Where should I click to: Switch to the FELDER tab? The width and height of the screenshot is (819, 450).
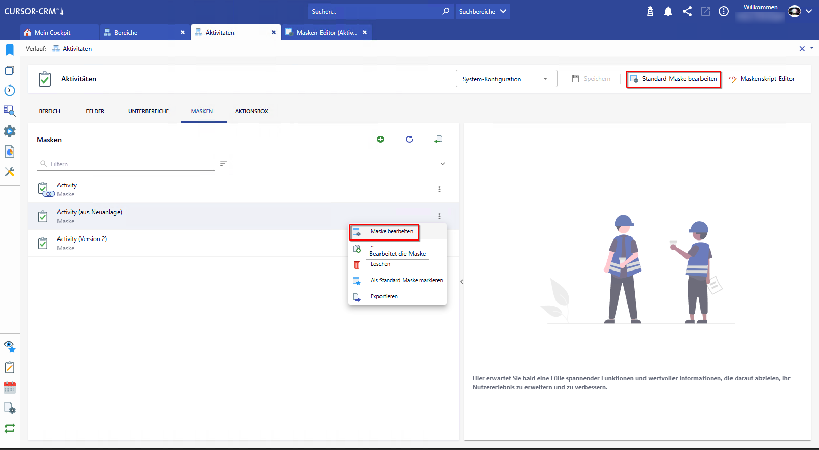point(95,111)
